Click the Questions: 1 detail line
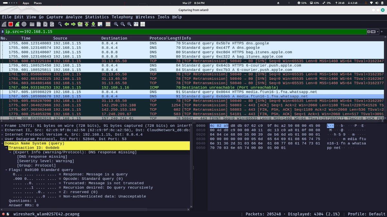The width and height of the screenshot is (387, 217). [22, 201]
